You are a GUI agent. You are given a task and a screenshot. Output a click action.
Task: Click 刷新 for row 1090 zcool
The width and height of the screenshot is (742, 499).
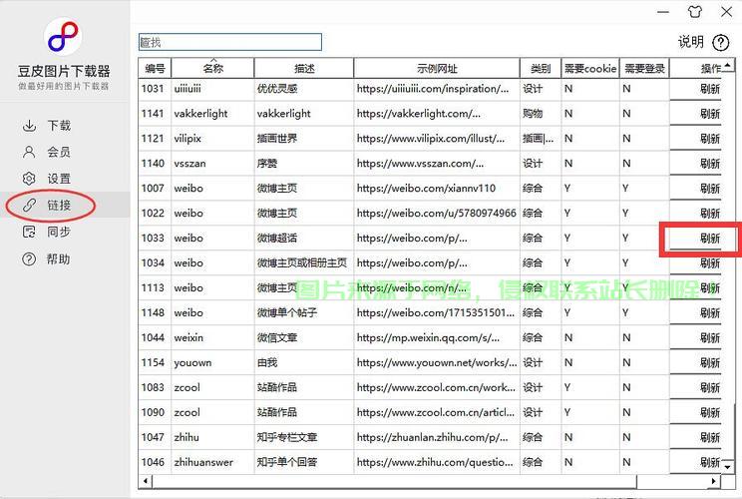pyautogui.click(x=710, y=413)
